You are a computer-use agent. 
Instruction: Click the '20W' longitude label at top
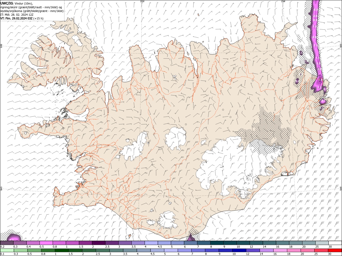pyautogui.click(x=142, y=1)
